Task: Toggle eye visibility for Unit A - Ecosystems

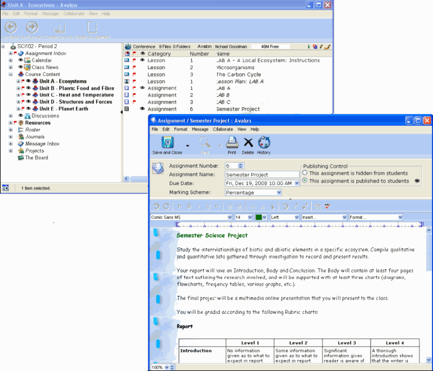Action: [x=28, y=81]
